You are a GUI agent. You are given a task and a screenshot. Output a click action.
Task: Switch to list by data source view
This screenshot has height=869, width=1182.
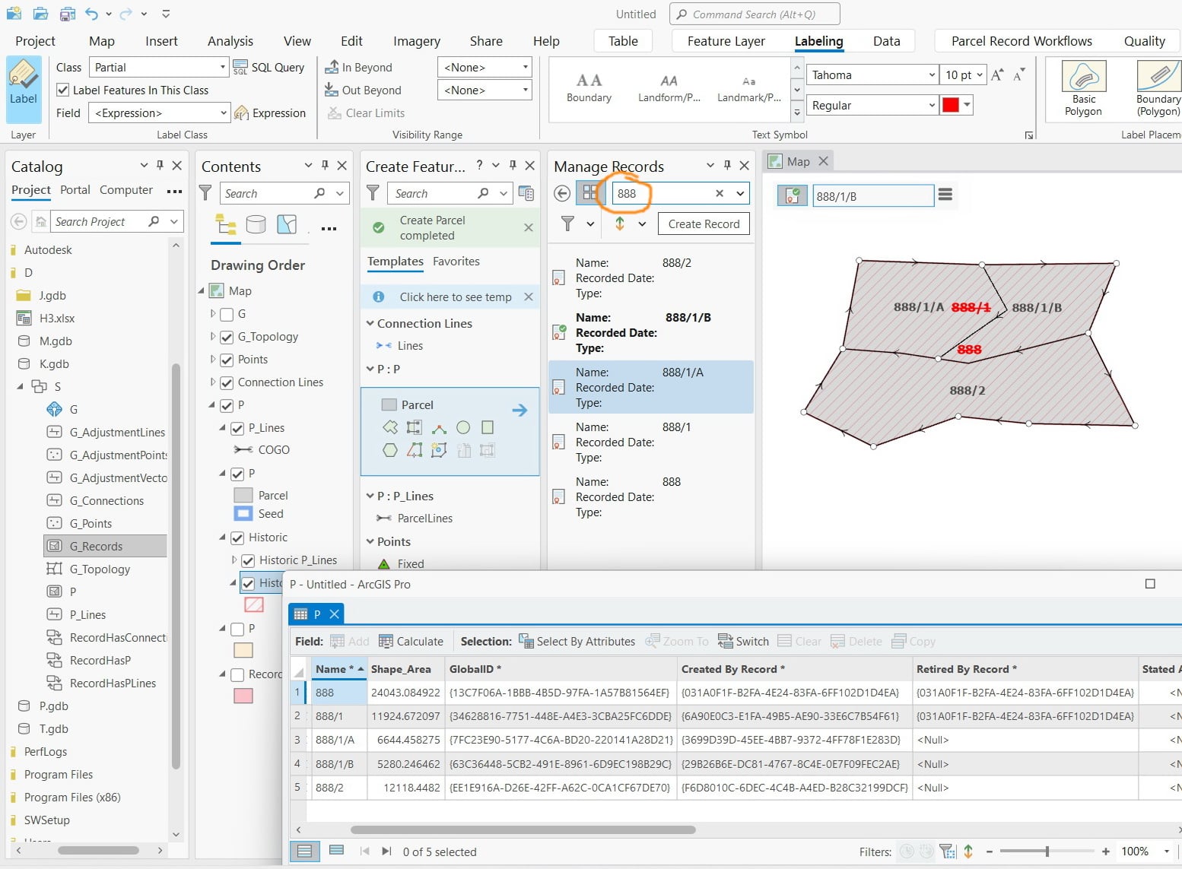(x=256, y=224)
